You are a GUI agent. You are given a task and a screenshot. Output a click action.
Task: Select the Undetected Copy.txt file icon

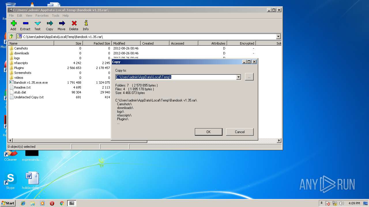click(x=12, y=97)
